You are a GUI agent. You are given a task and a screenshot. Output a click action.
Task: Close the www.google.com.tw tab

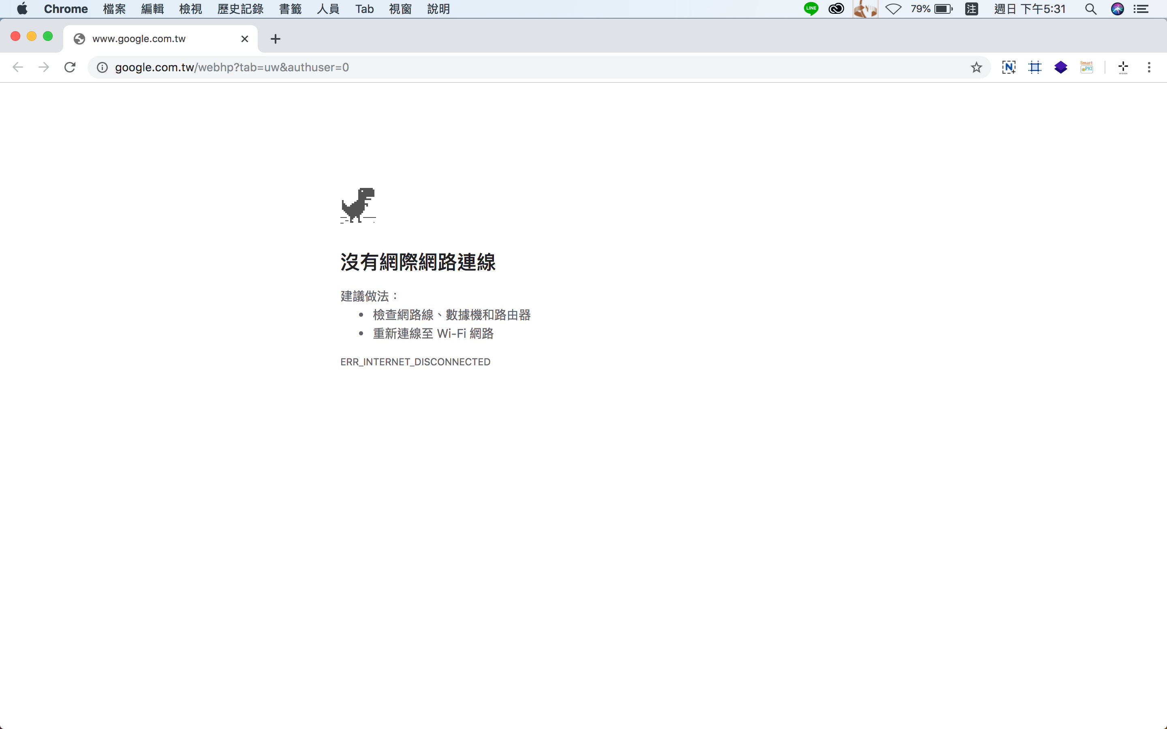click(x=244, y=38)
